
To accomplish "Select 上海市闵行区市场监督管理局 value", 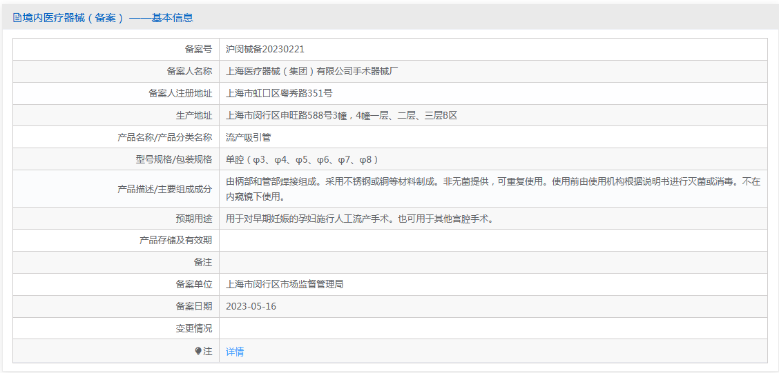I will point(284,284).
